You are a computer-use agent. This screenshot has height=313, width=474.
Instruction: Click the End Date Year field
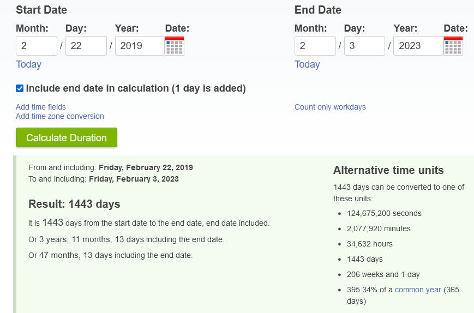pos(418,46)
